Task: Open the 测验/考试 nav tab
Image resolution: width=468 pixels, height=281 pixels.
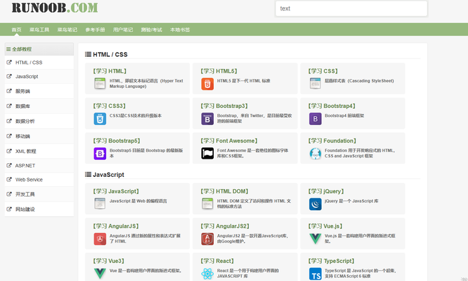Action: [151, 29]
